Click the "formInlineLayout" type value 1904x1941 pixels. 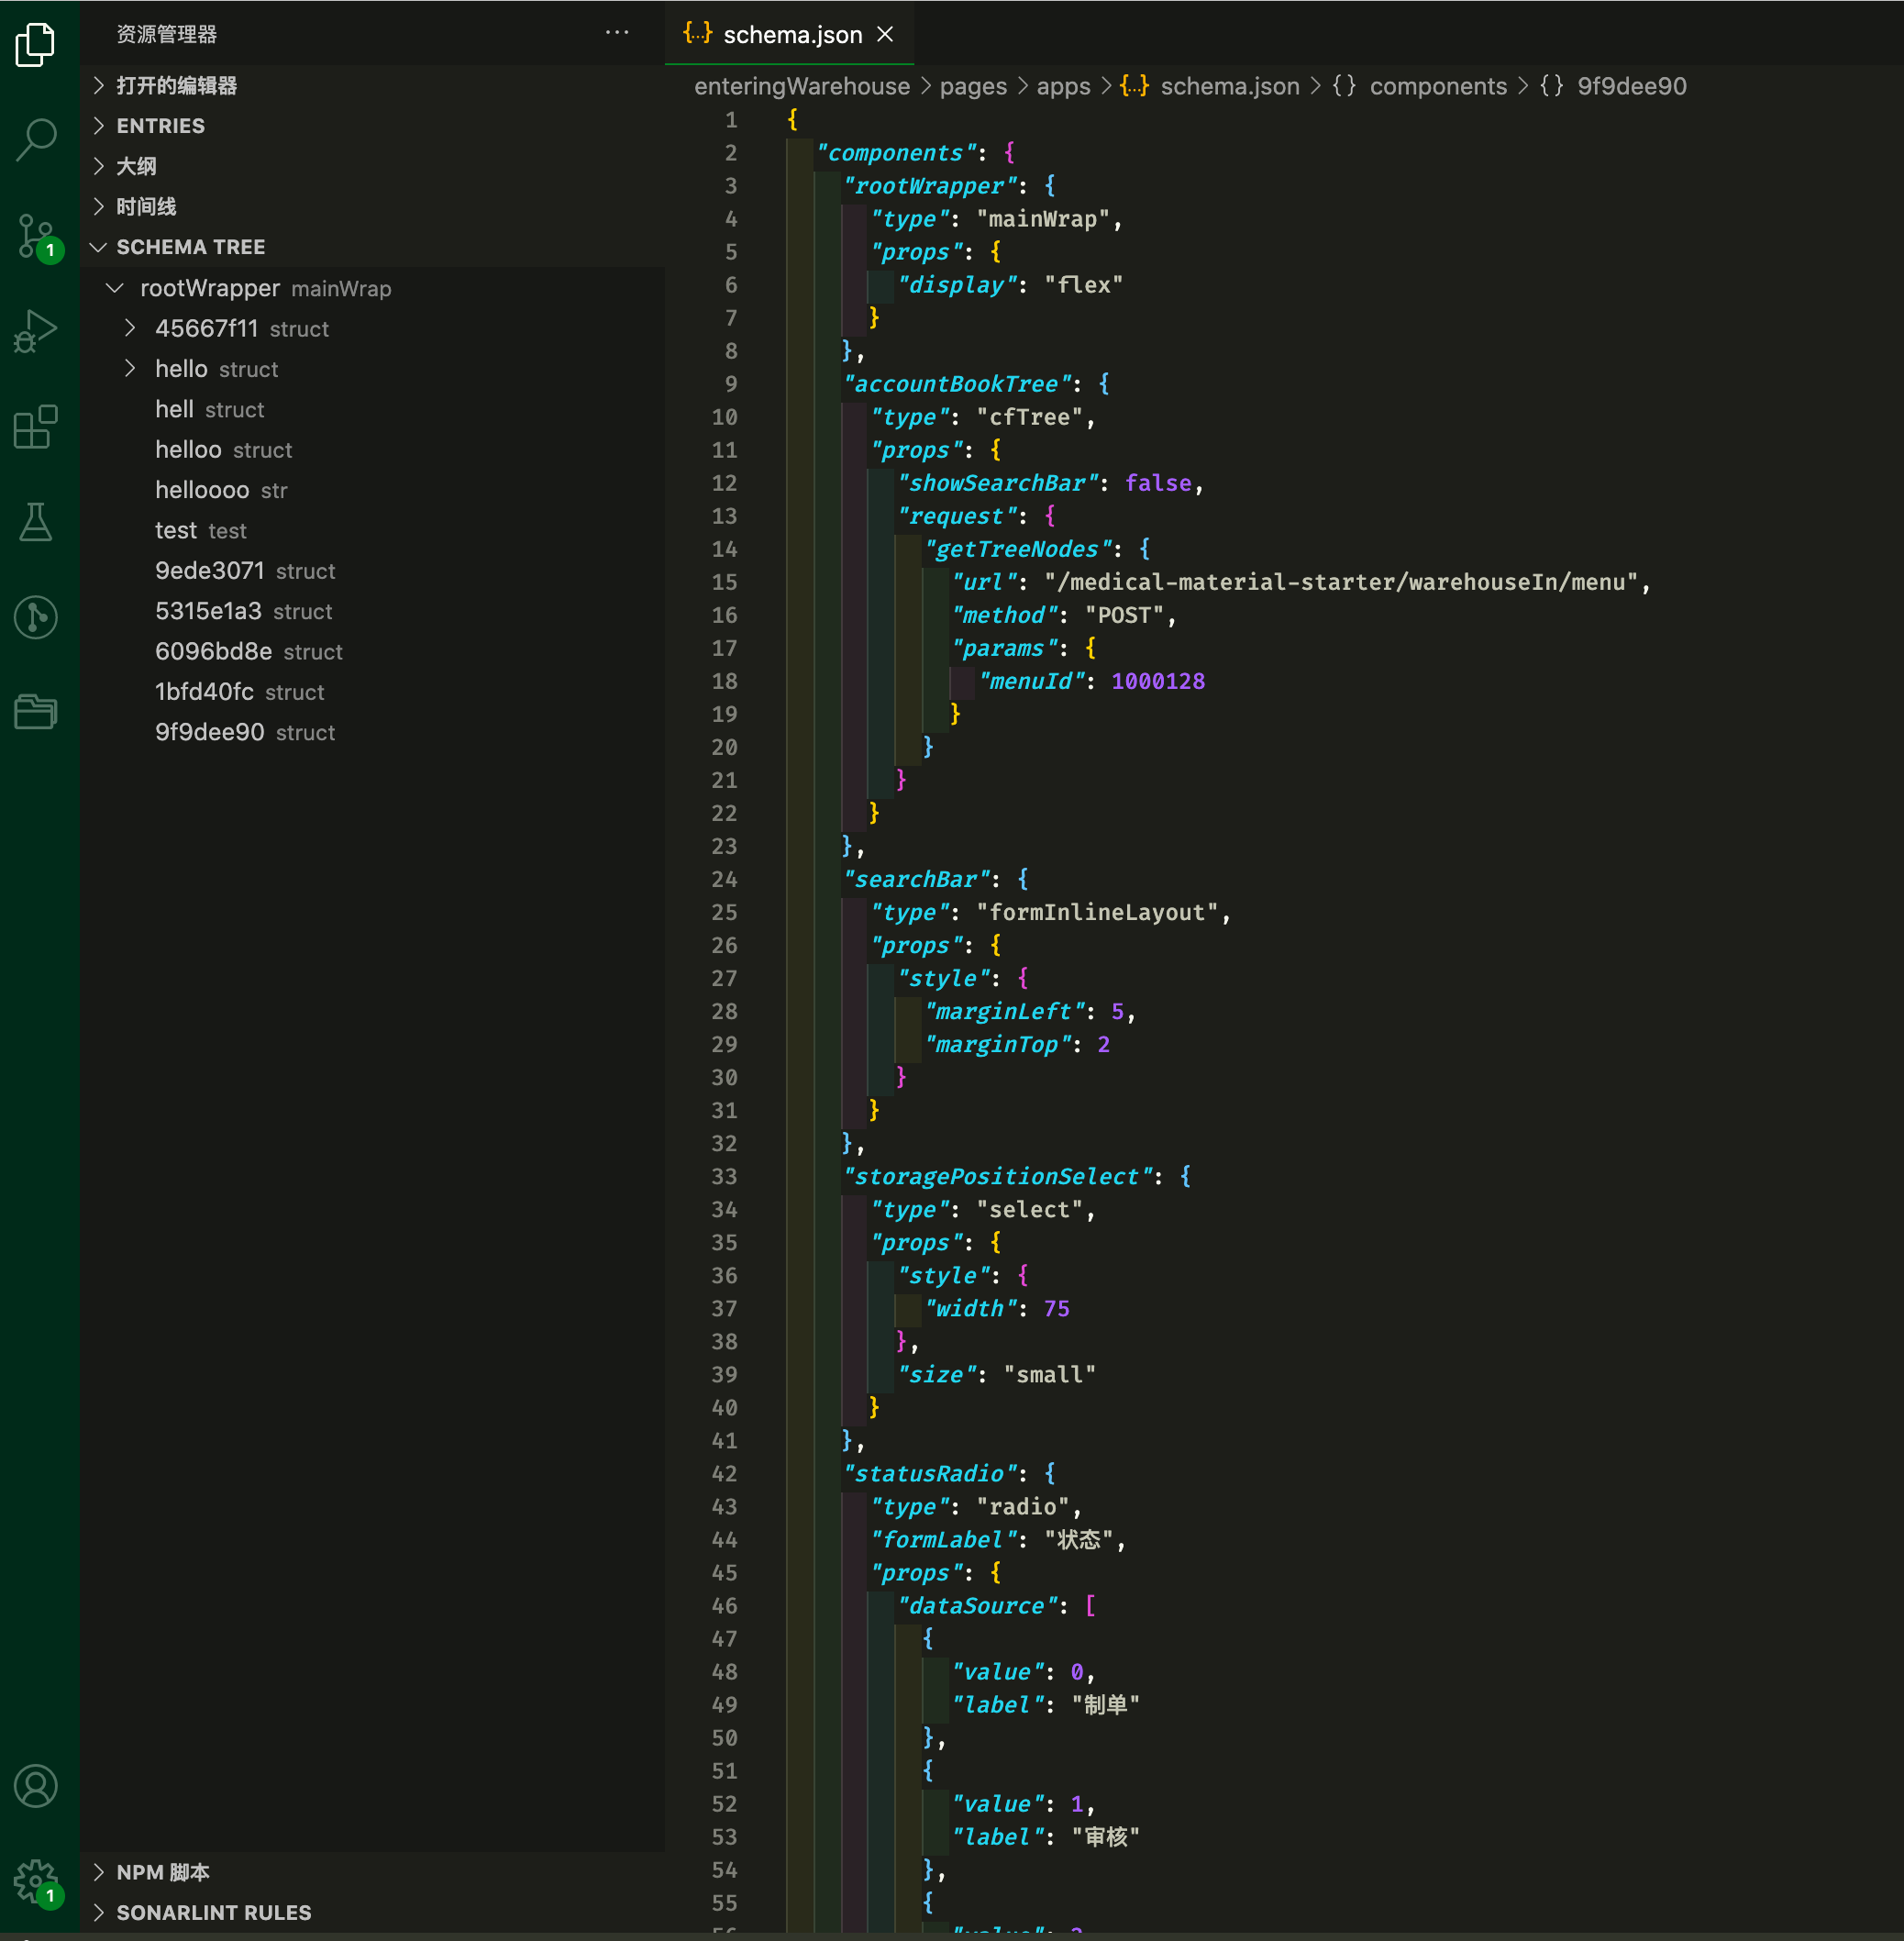pos(1097,912)
